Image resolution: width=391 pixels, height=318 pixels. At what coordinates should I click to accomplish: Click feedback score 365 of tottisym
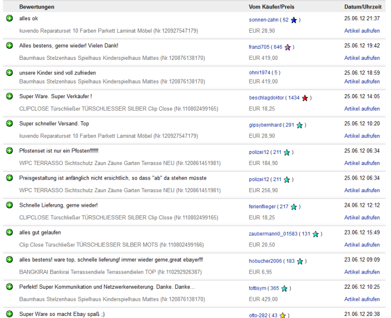275,288
